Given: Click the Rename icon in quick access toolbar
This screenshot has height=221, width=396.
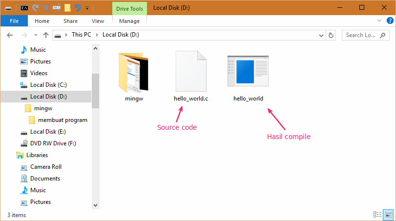Looking at the screenshot, I should (57, 8).
